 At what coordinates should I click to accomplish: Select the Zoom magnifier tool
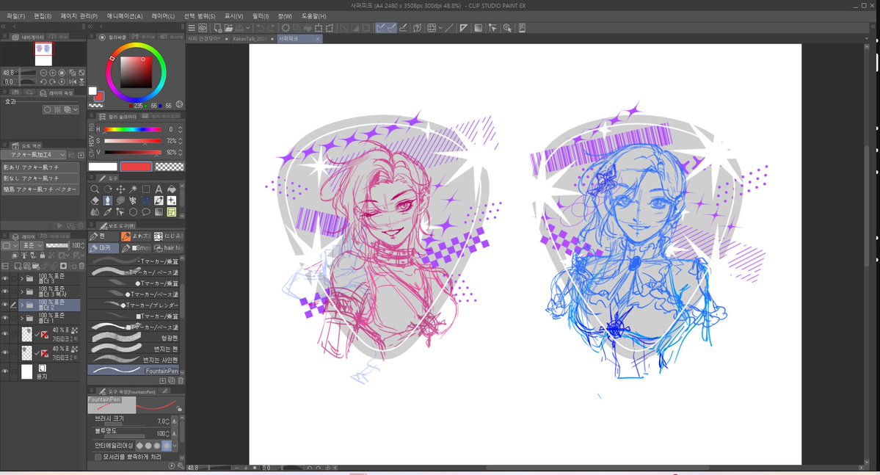pyautogui.click(x=95, y=189)
